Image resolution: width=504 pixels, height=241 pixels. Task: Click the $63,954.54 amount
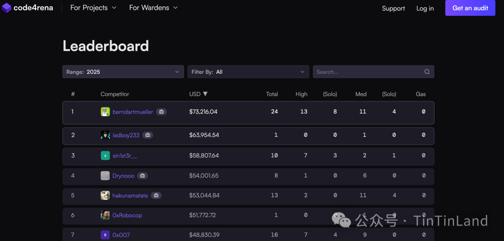click(204, 135)
